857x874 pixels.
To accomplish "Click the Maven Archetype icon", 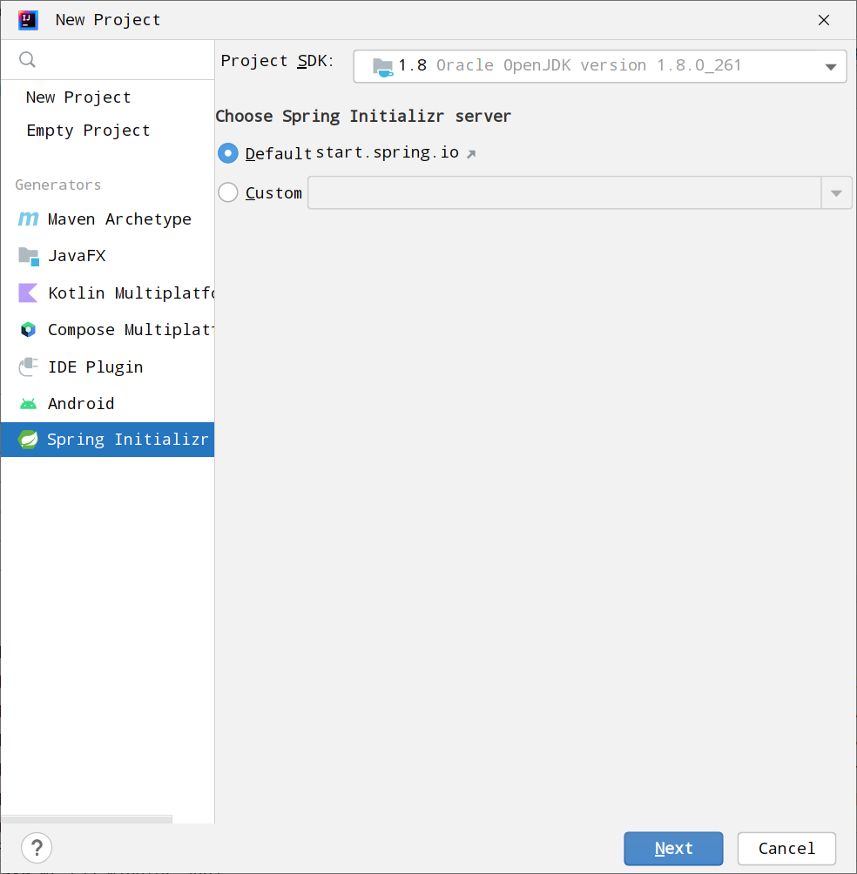I will [29, 219].
